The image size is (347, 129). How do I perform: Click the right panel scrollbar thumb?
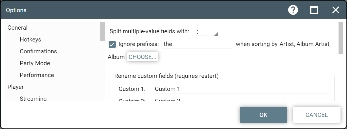[x=341, y=38]
